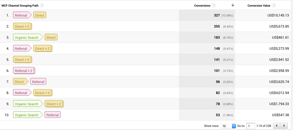Image resolution: width=293 pixels, height=130 pixels.
Task: Open the Show rows dropdown
Action: tap(228, 126)
